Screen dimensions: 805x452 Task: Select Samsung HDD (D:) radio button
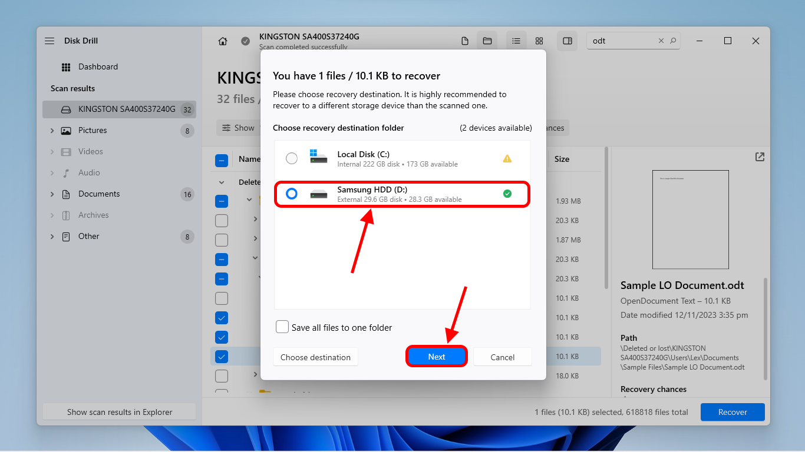[x=292, y=194]
